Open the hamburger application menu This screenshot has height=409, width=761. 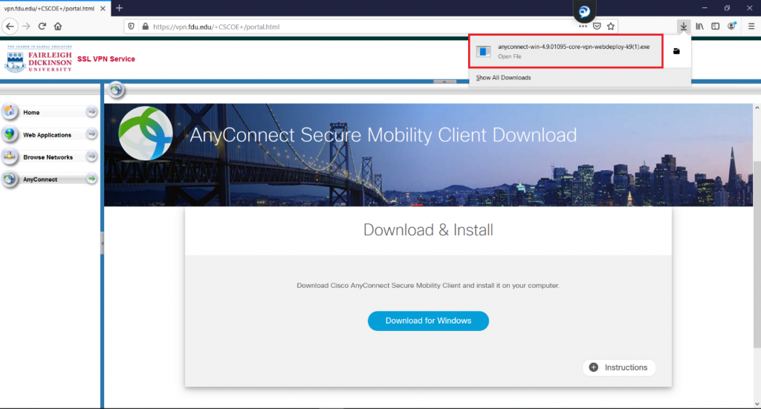click(751, 26)
